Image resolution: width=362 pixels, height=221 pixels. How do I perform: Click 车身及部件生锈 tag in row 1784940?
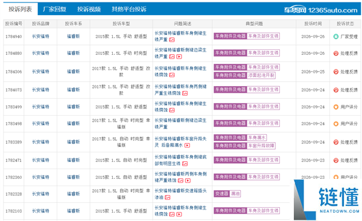tap(263, 36)
